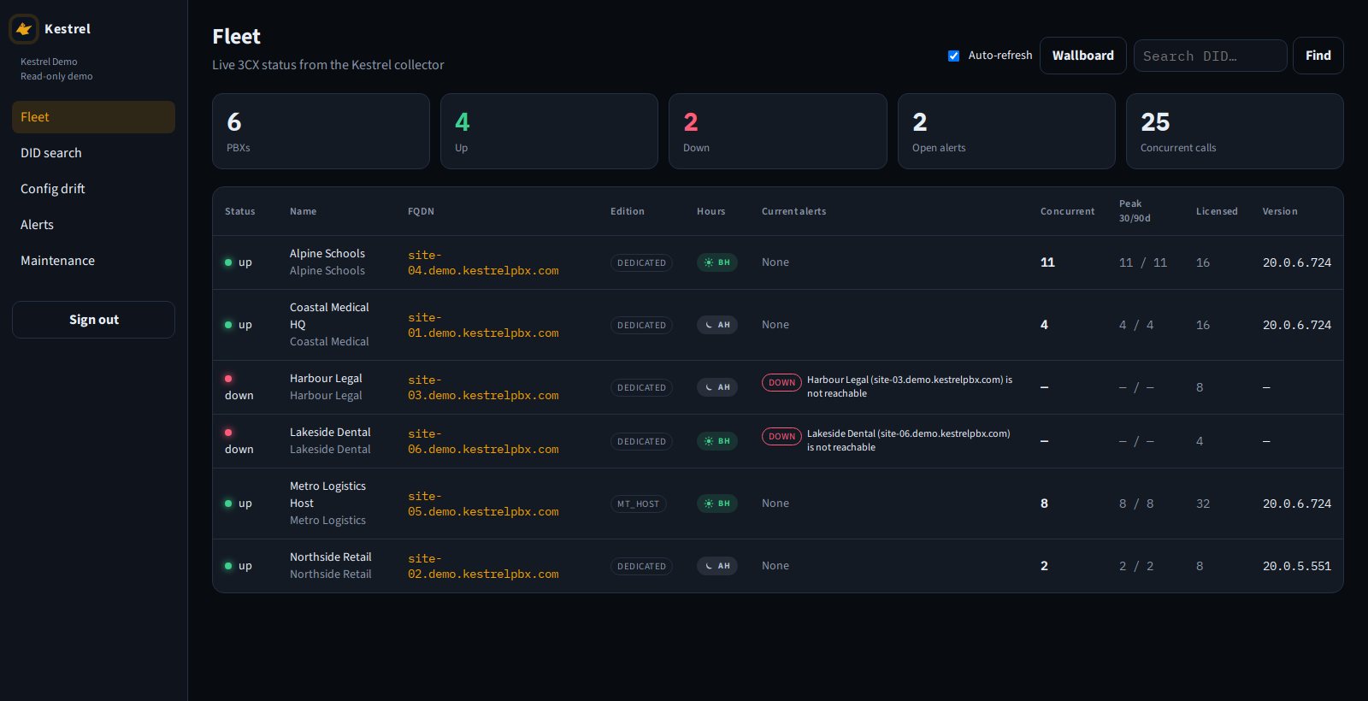
Task: Click version 20.0.5.551 in Northside Retail row
Action: coord(1297,566)
